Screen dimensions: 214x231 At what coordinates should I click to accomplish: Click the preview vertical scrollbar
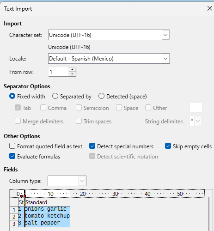[209, 214]
